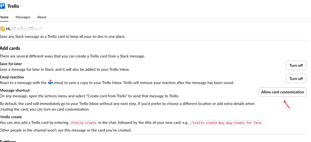This screenshot has width=311, height=142.
Task: Open the About tab
Action: tap(42, 17)
